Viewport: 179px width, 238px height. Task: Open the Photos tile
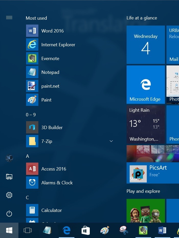(173, 85)
